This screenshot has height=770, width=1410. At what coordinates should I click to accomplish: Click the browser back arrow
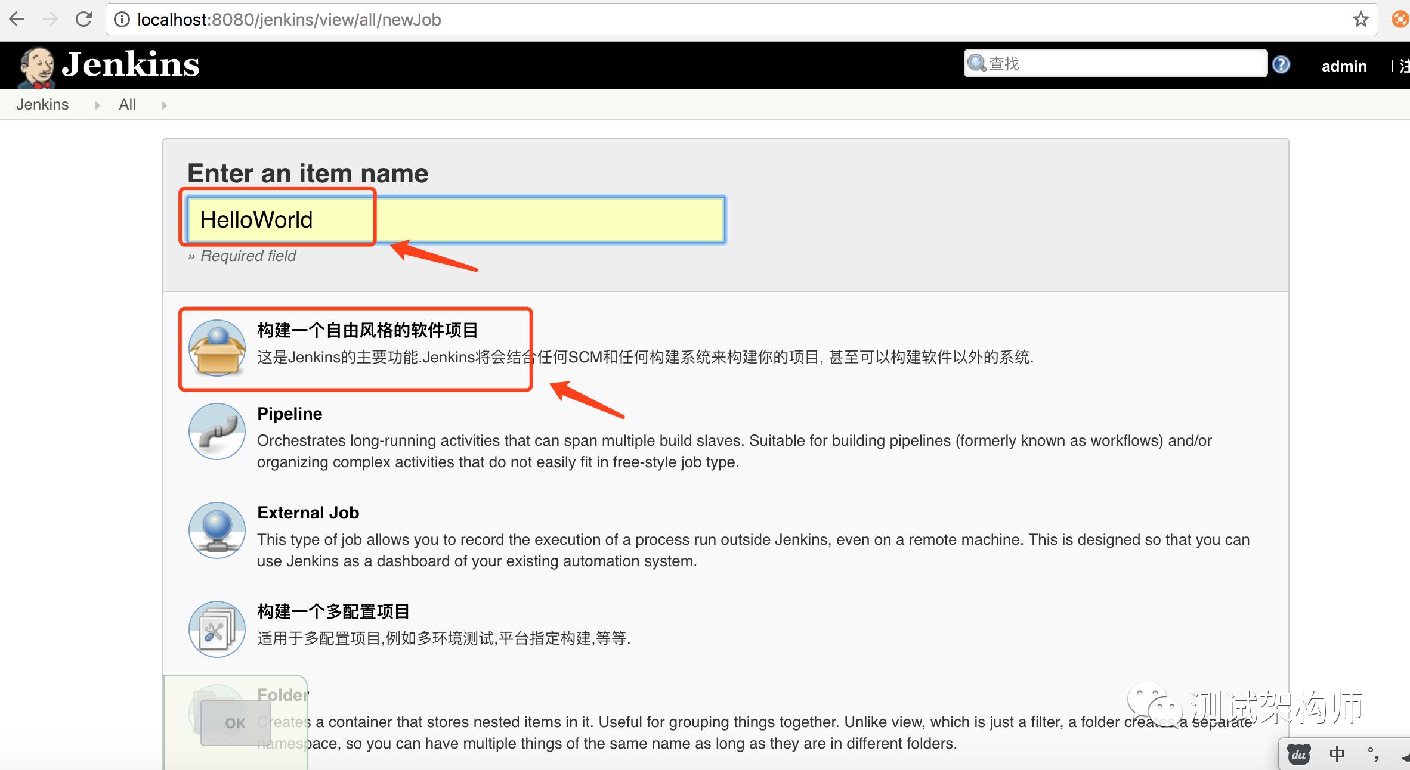pyautogui.click(x=17, y=20)
